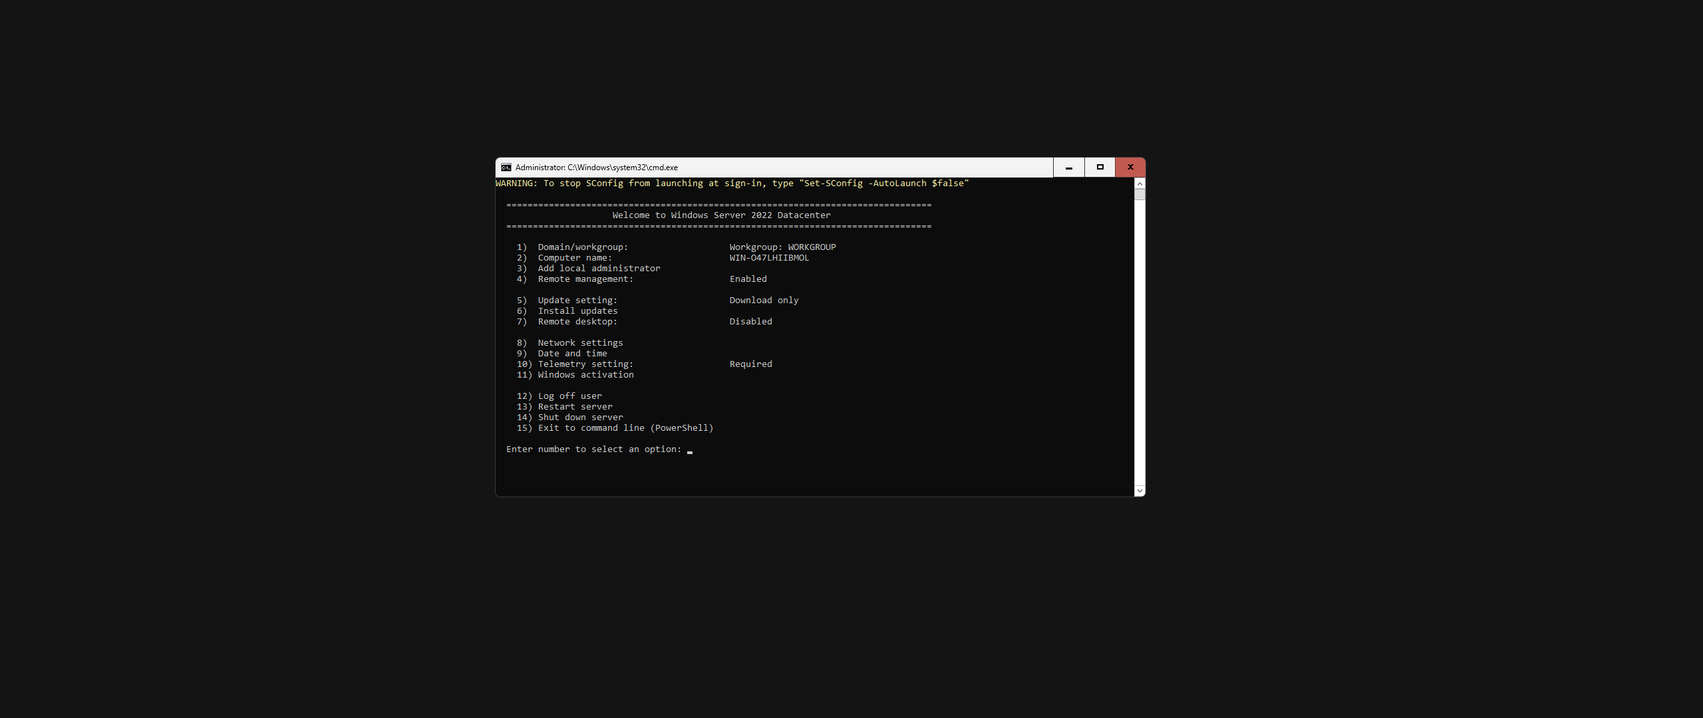Viewport: 1703px width, 718px height.
Task: Click the 'Computer name' option line
Action: coord(575,258)
